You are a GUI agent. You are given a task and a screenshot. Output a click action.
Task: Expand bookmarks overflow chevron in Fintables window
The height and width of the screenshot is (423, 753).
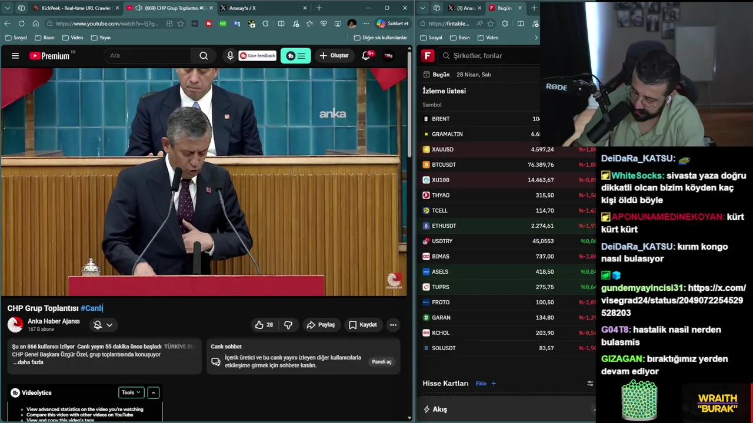536,38
